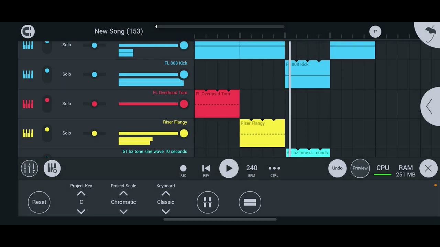Adjust pan knob of FL 808 Kick
This screenshot has width=440, height=247.
[x=94, y=74]
